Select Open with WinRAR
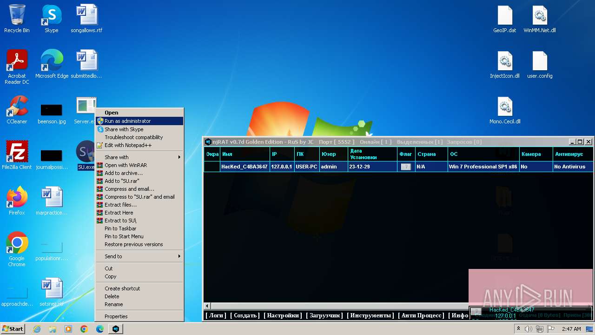595x335 pixels. (139, 165)
